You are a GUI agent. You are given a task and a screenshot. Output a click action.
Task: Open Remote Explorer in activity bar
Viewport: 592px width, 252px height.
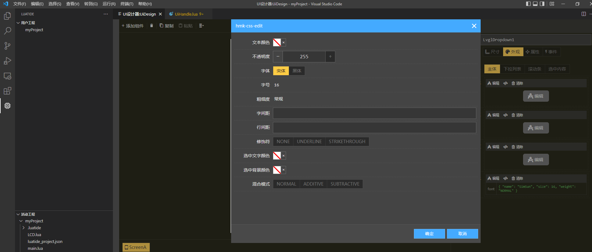click(x=7, y=76)
